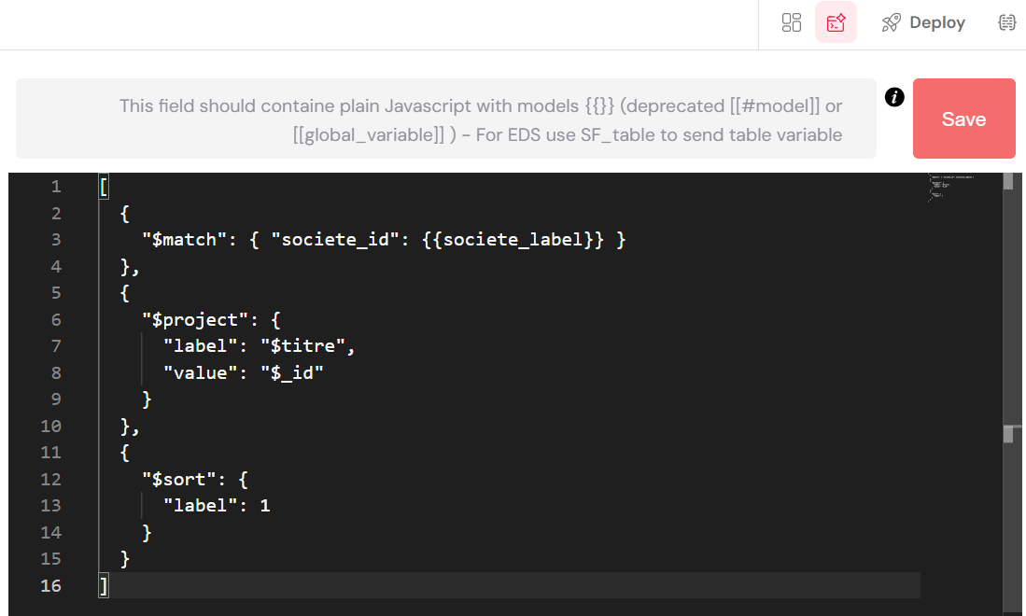
Task: Click the black info icon
Action: coord(894,97)
